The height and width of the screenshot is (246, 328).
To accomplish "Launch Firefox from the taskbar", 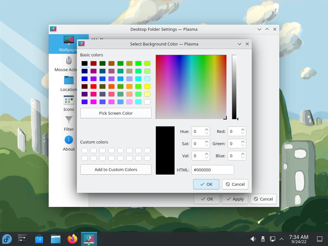I will [x=72, y=239].
